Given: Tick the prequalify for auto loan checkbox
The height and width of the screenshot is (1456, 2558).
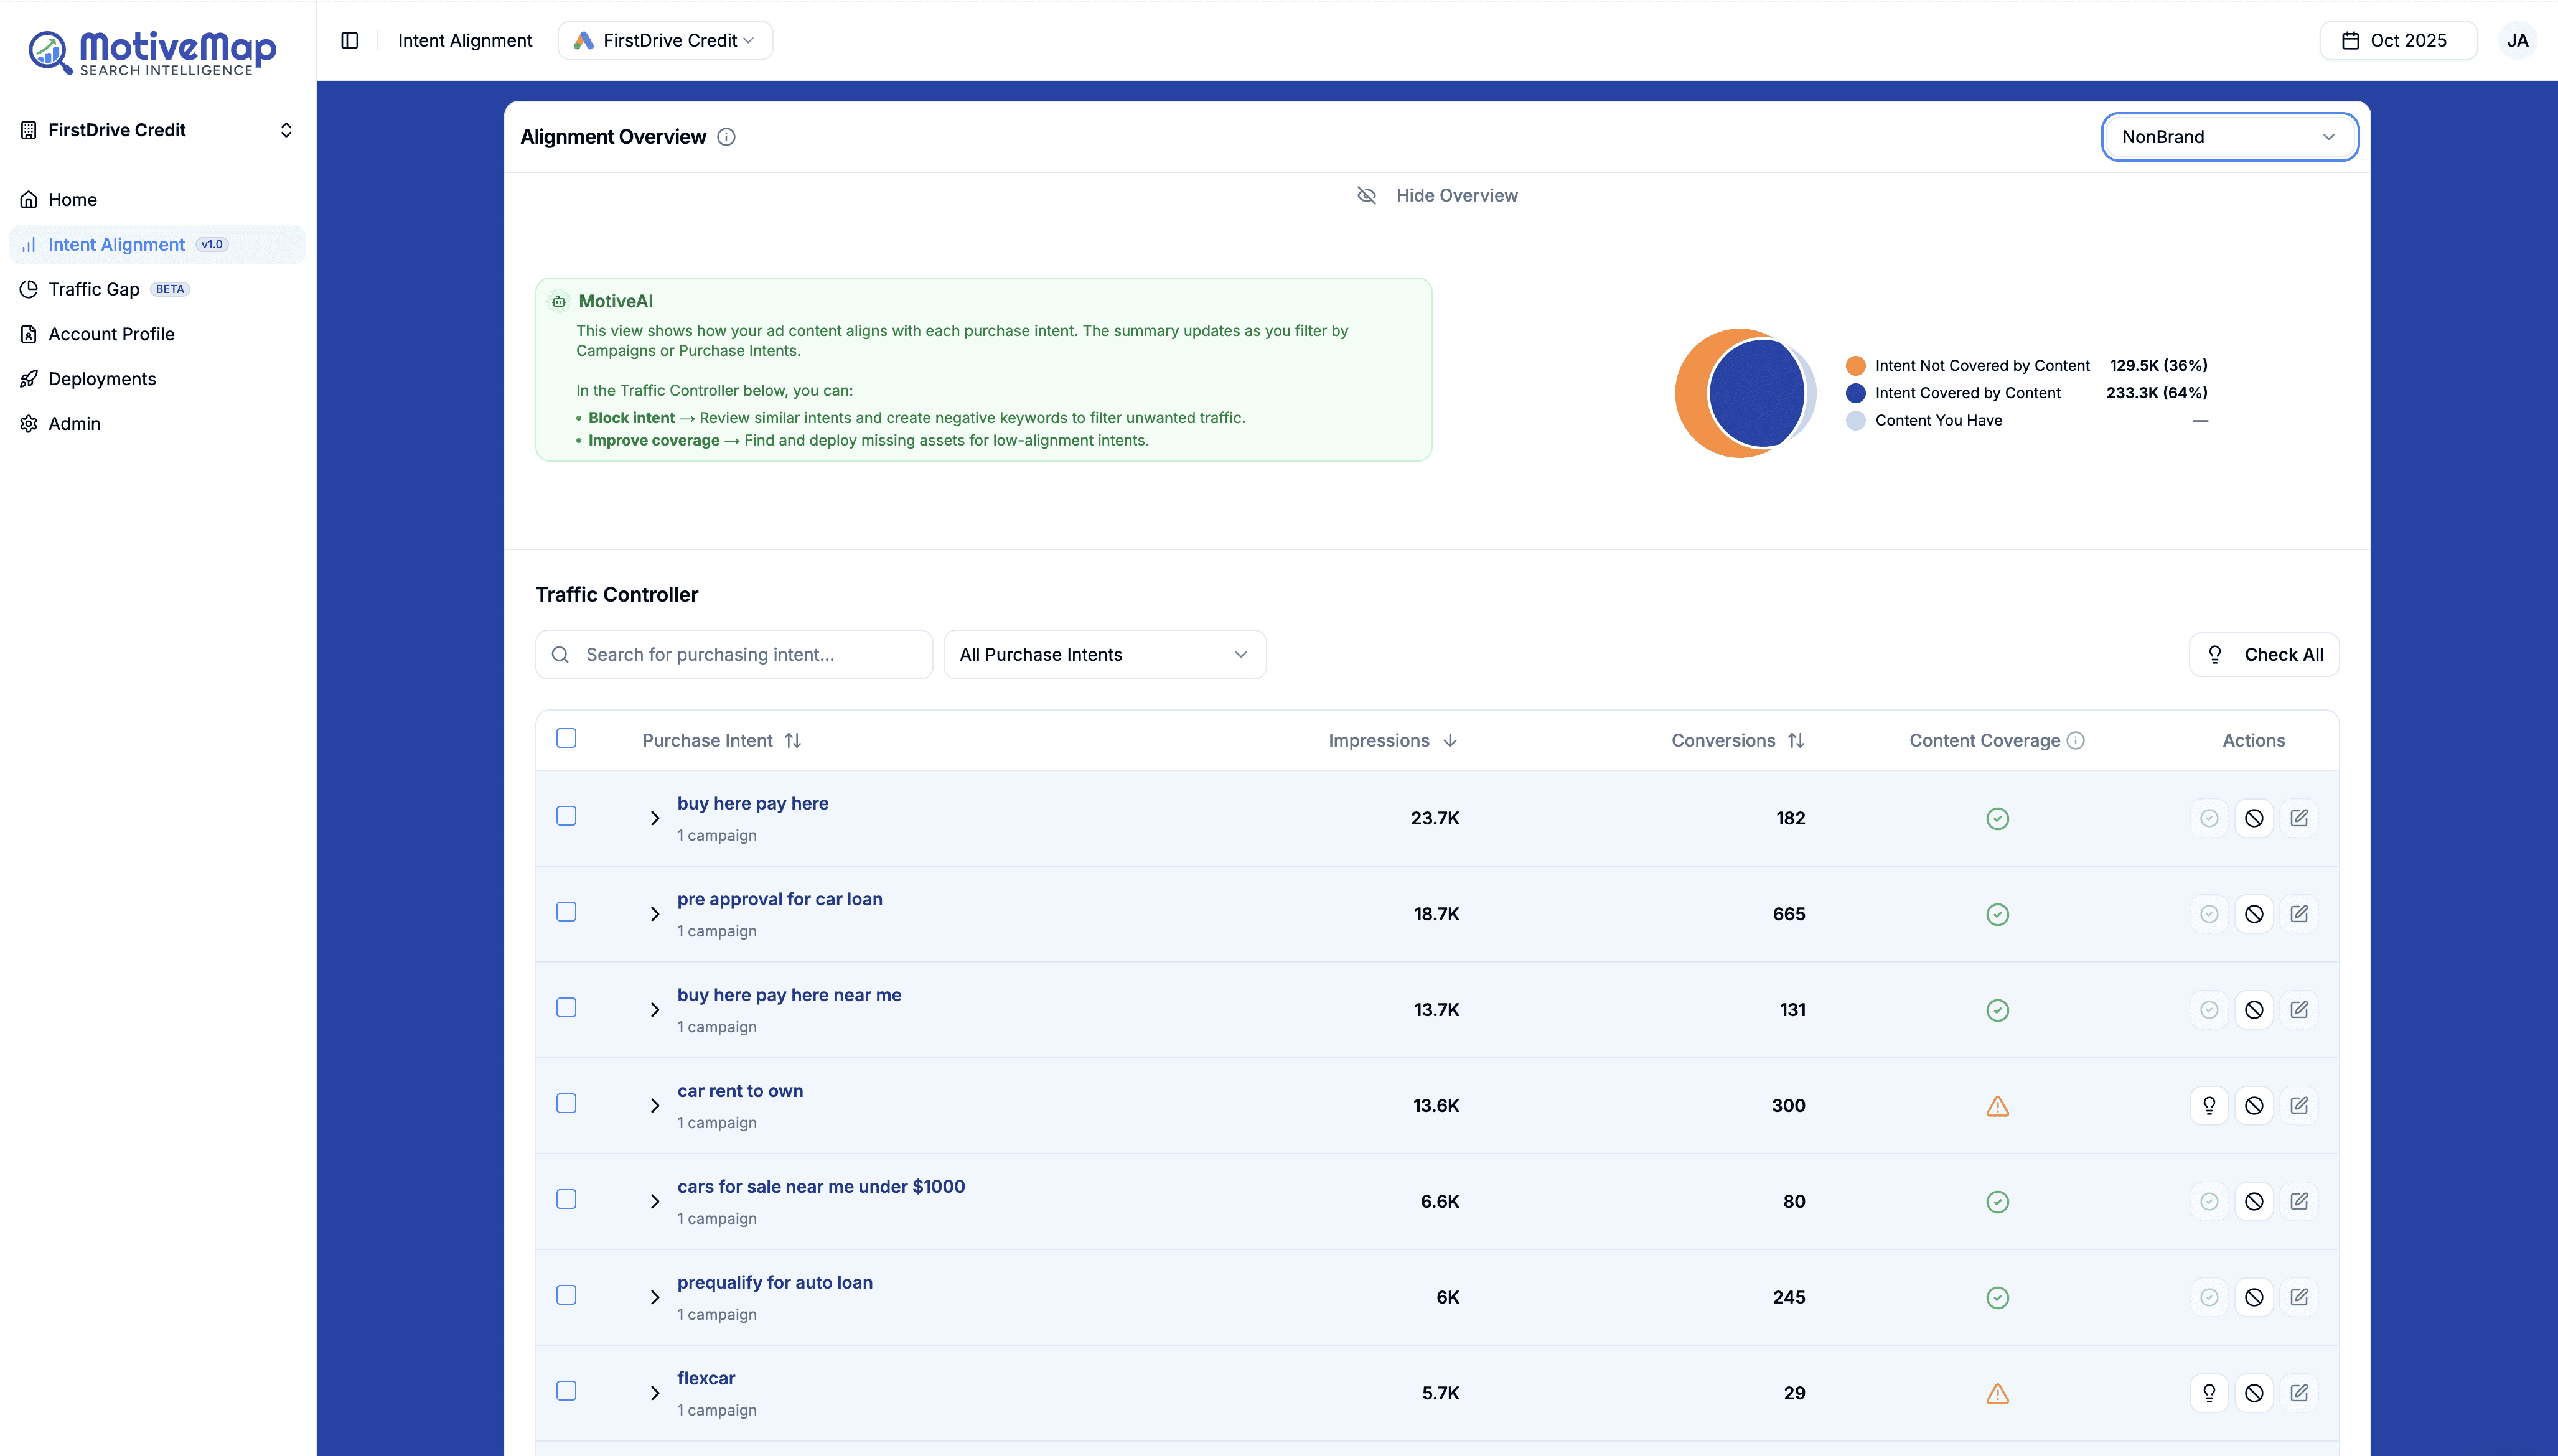Looking at the screenshot, I should point(566,1295).
